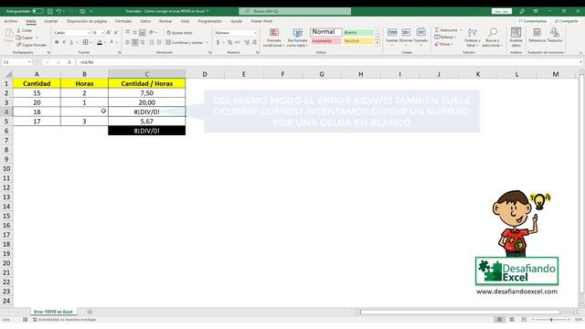Open the Name Box dropdown arrow
The image size is (585, 329).
point(29,62)
